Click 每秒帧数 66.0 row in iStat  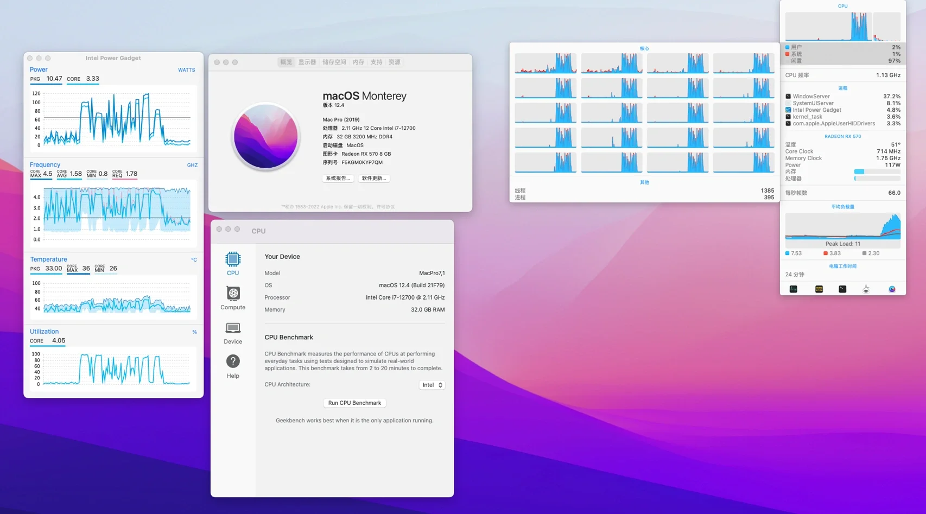click(x=842, y=193)
